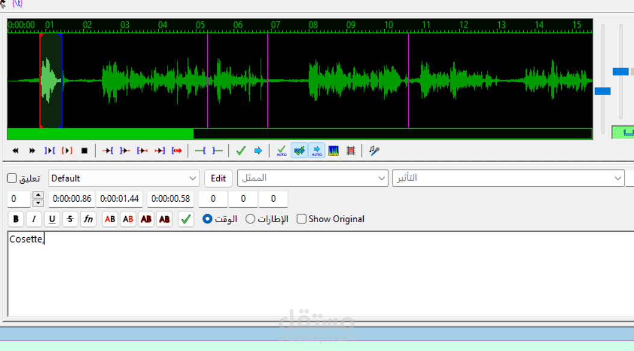
Task: Toggle bold formatting button
Action: click(16, 219)
